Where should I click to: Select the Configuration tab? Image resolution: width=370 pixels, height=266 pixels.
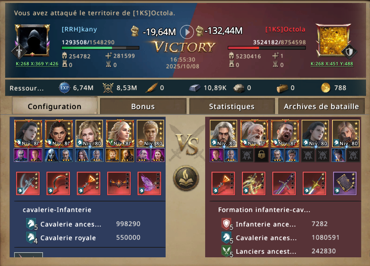55,106
